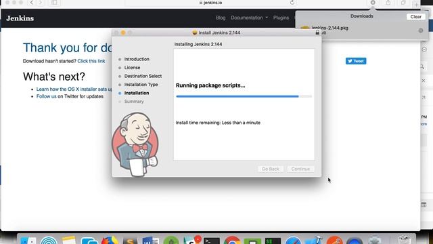This screenshot has height=244, width=433.
Task: Add a new Safari tab with plus
Action: (416, 4)
